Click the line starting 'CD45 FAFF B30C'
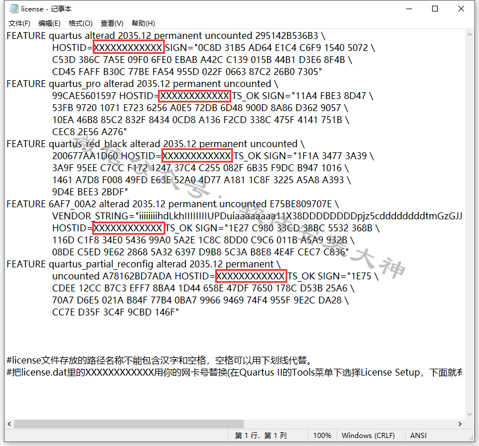The height and width of the screenshot is (446, 479). [187, 72]
